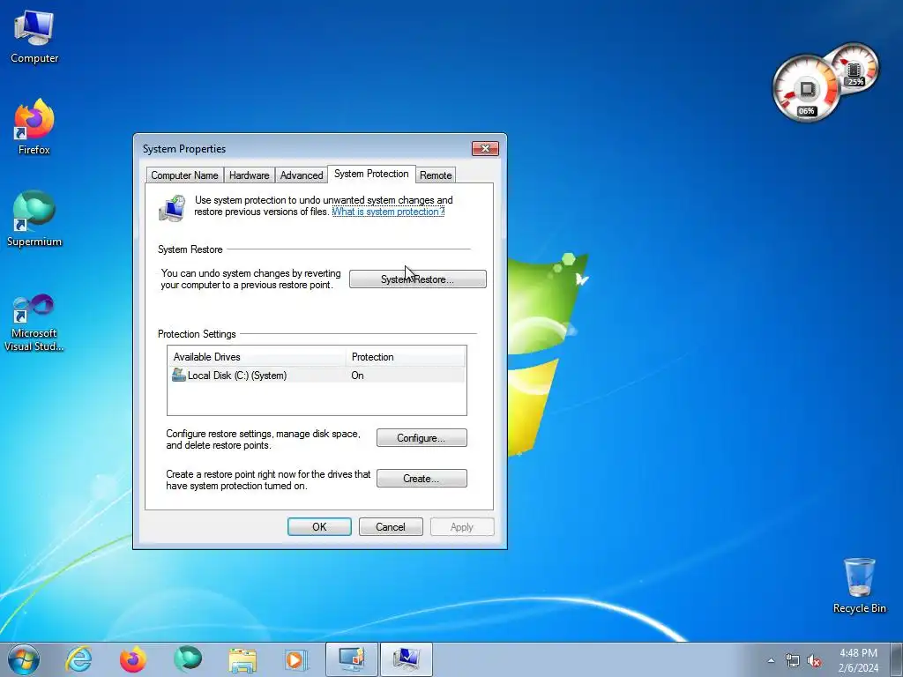Click the CPU meter gadget gauge
This screenshot has width=903, height=677.
click(806, 89)
